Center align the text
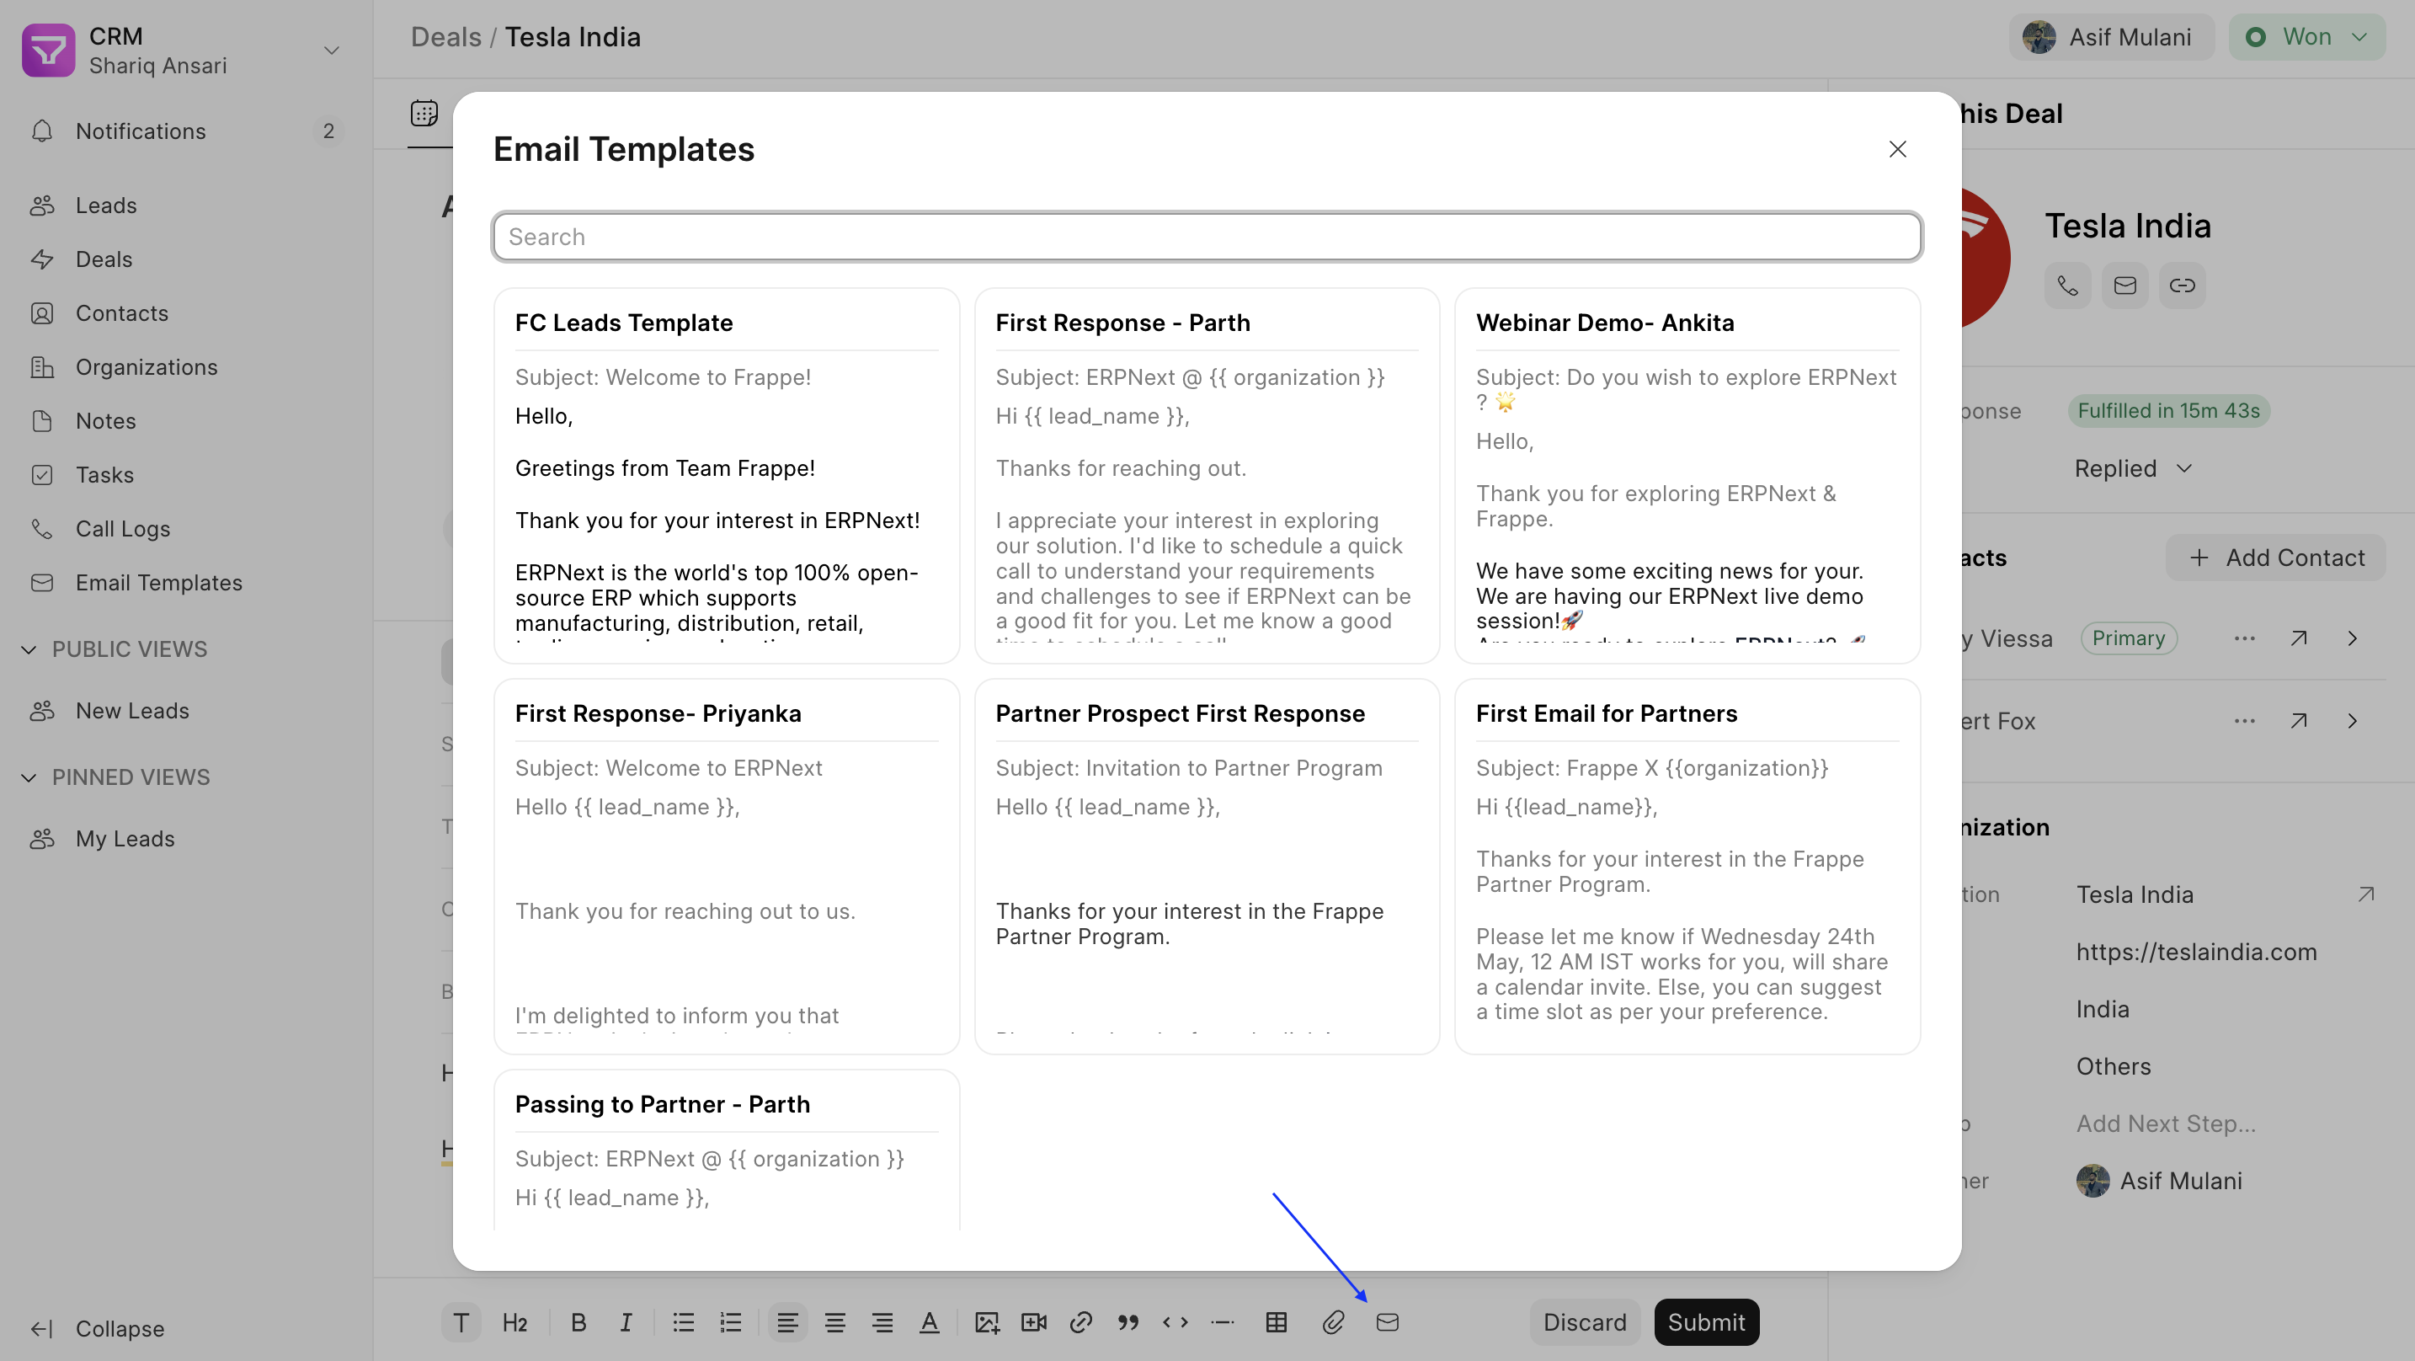The image size is (2415, 1361). 834,1322
